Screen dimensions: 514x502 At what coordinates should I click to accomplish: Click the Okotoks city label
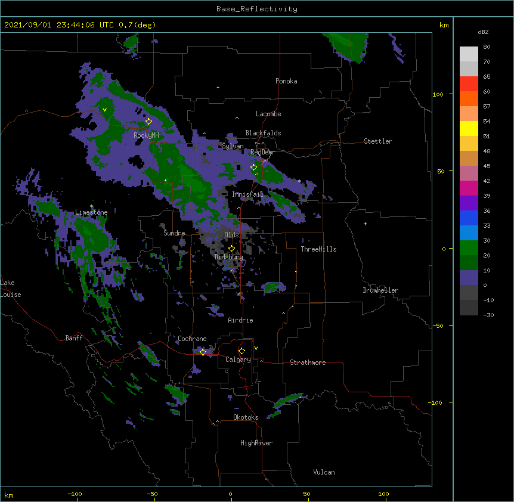click(x=246, y=417)
